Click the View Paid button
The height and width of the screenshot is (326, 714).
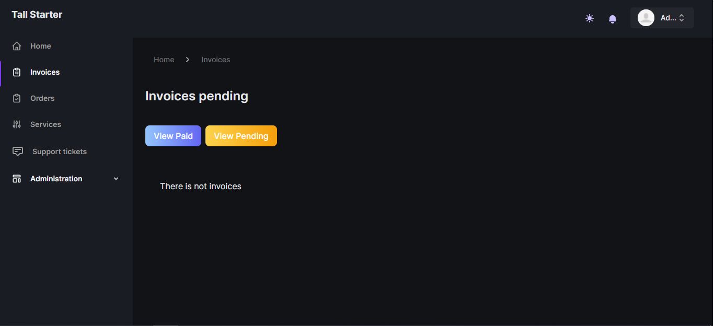click(x=173, y=136)
